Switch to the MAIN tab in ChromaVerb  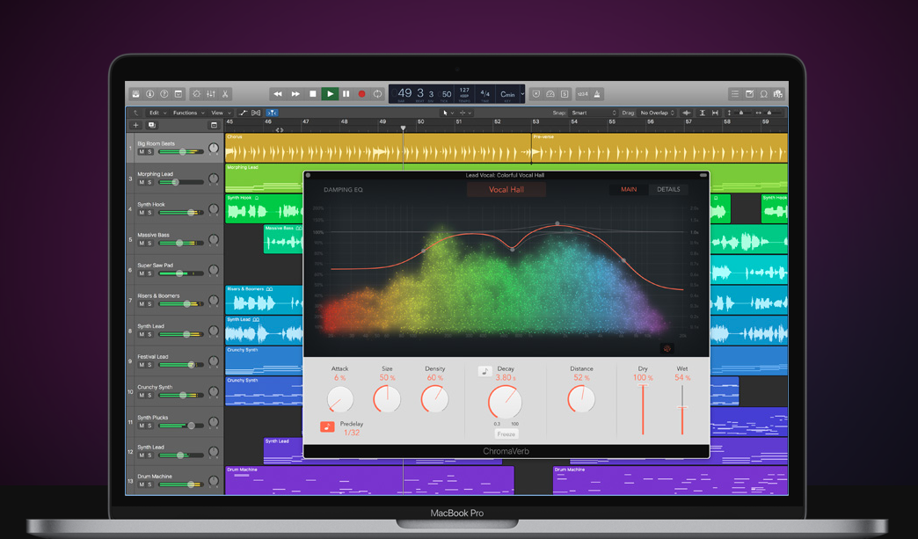pyautogui.click(x=629, y=190)
